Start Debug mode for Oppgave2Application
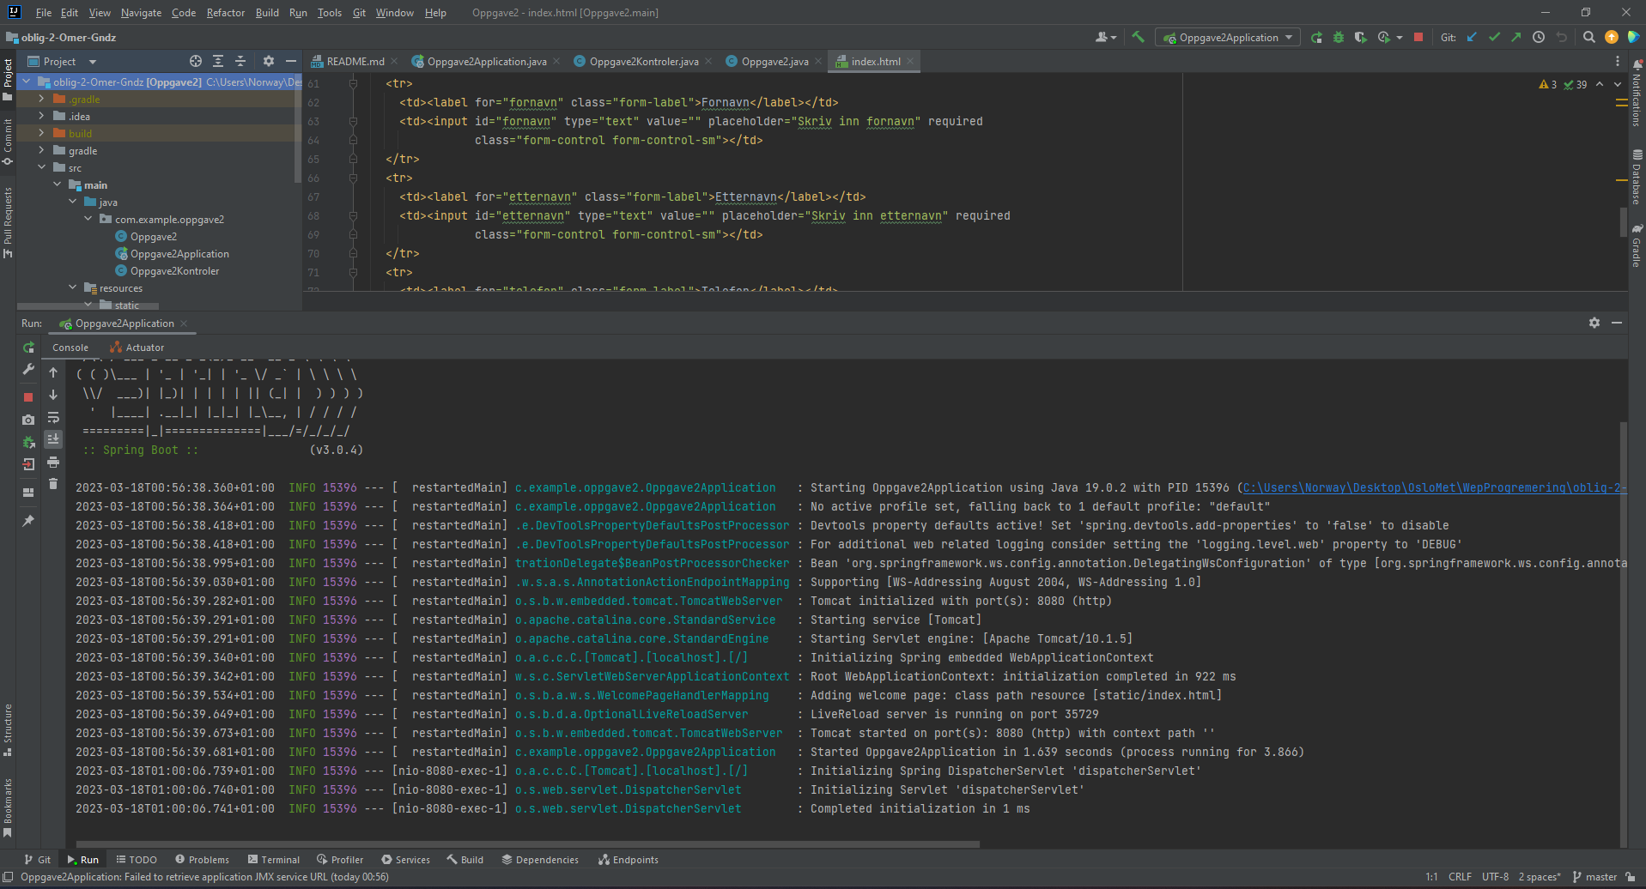Screen dimensions: 1646x889 (x=1338, y=37)
